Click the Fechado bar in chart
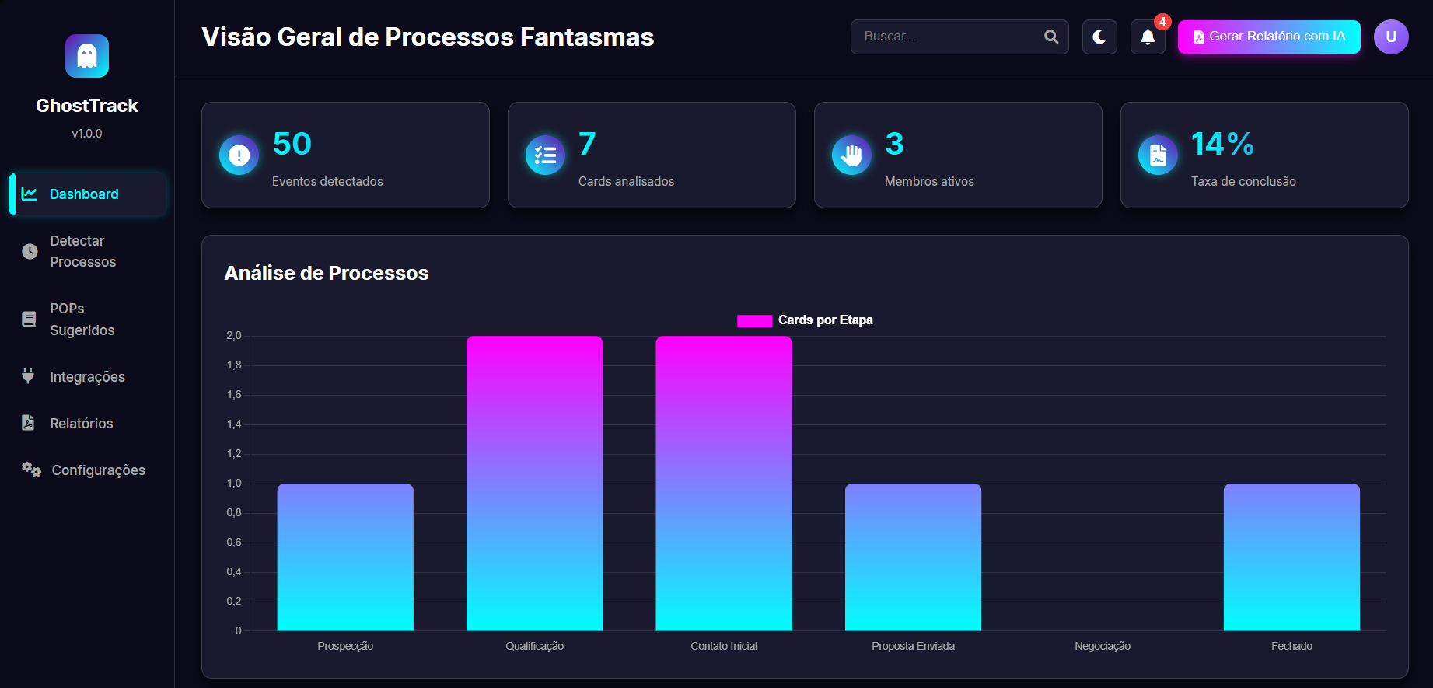1433x688 pixels. 1291,557
